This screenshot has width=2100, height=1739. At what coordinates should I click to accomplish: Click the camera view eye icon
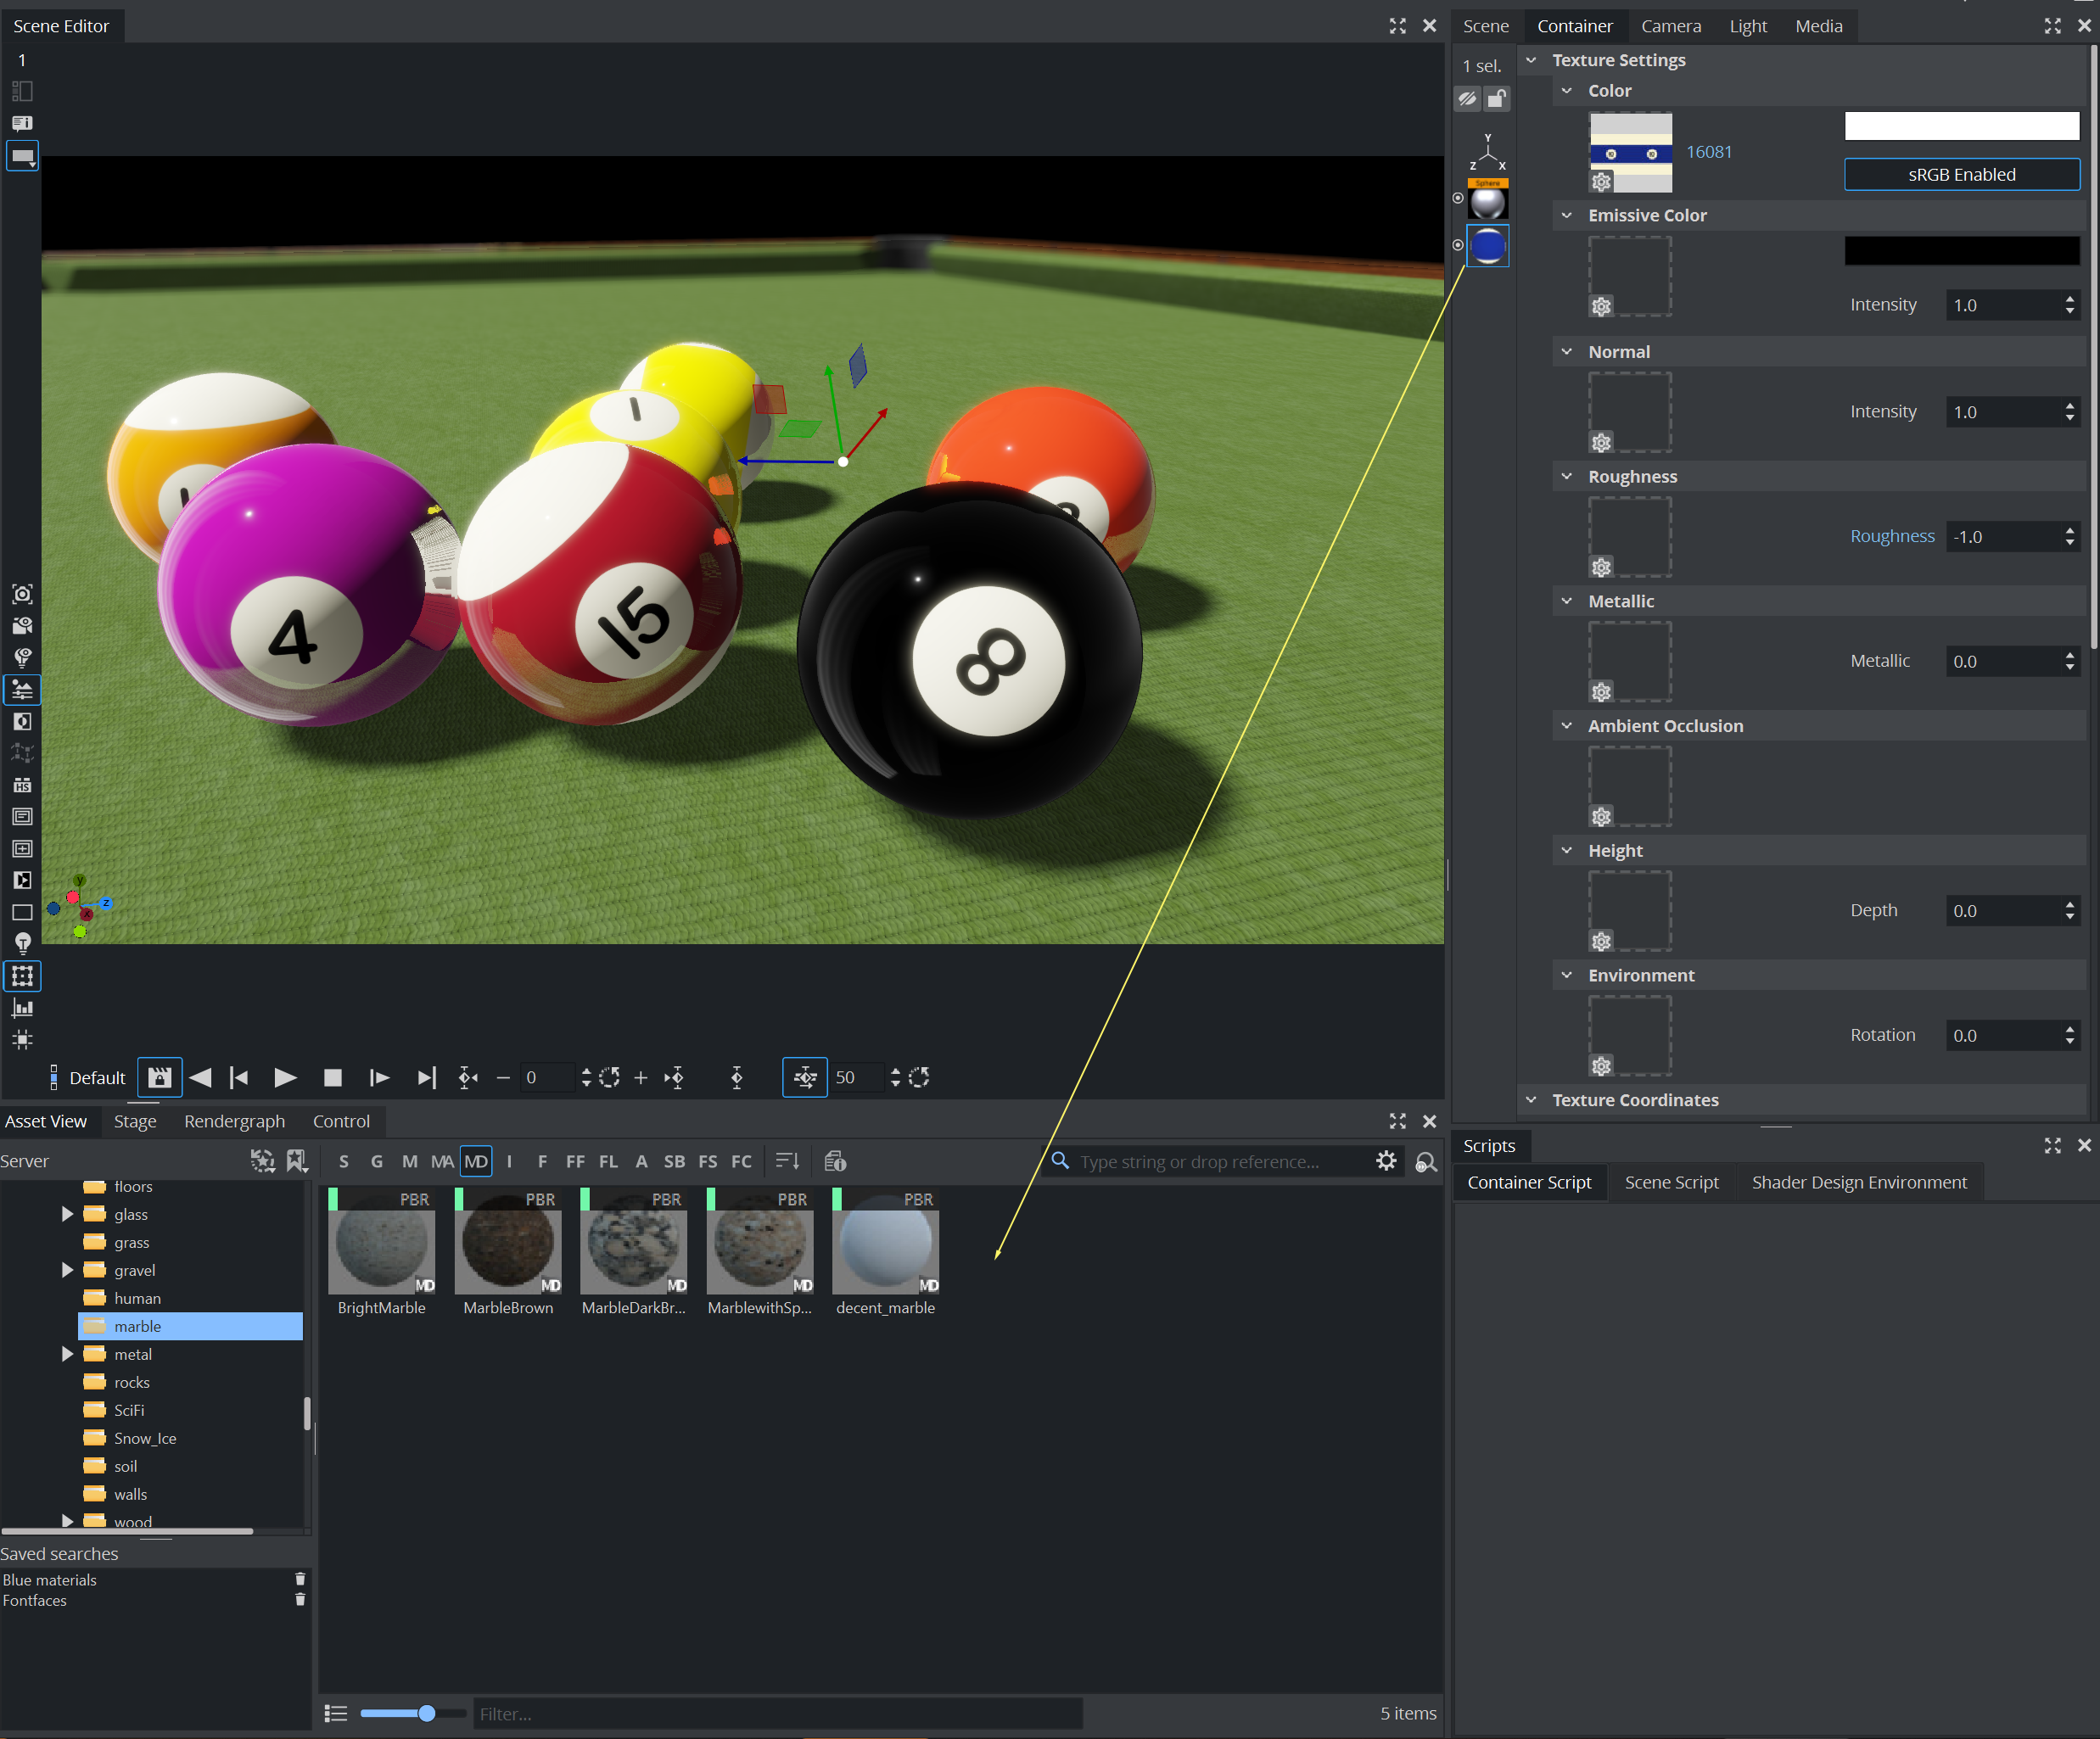point(22,626)
